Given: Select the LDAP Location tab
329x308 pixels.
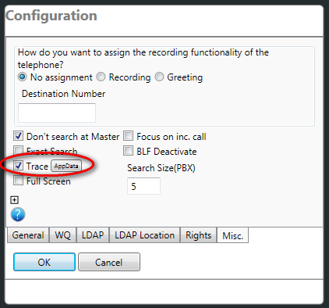Looking at the screenshot, I should [x=145, y=235].
